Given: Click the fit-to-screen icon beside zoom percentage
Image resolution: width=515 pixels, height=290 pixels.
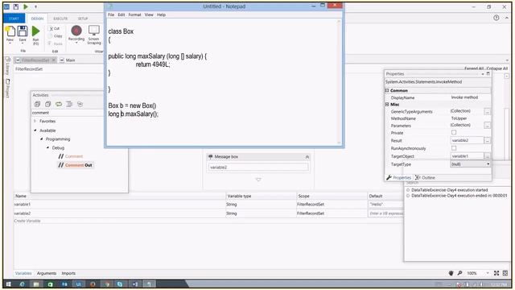Looking at the screenshot, I should (x=496, y=273).
